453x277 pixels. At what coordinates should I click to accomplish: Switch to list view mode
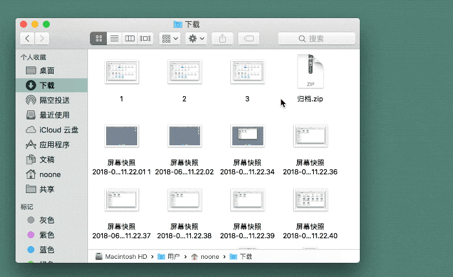tap(115, 39)
